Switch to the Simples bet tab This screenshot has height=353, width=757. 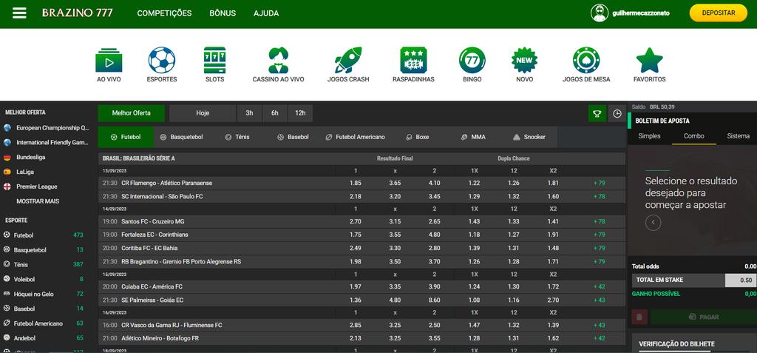(649, 136)
